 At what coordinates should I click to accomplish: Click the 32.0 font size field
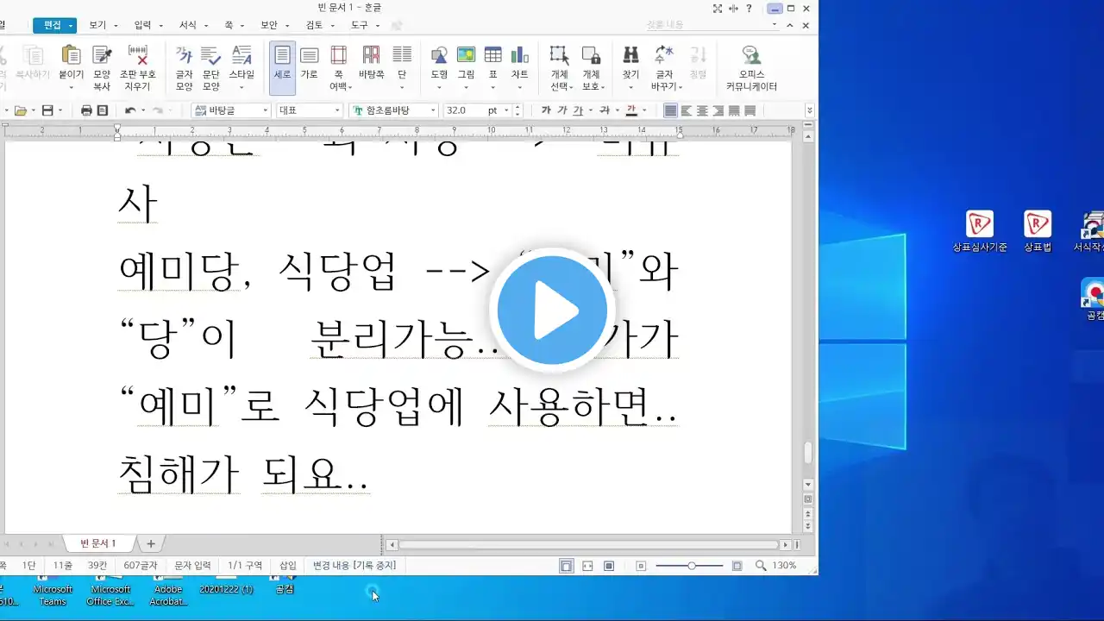pyautogui.click(x=464, y=110)
